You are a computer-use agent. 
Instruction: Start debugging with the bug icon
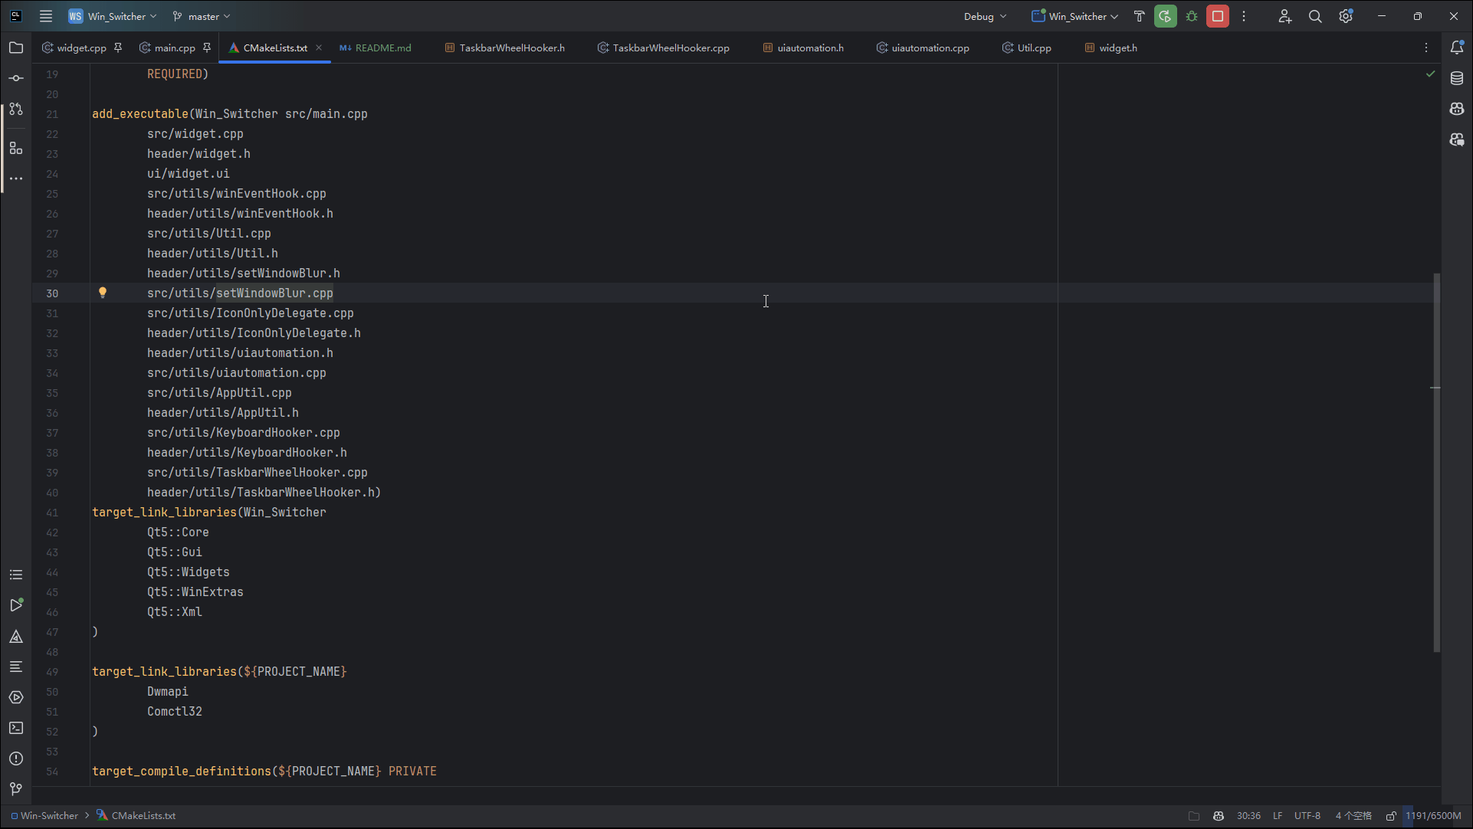click(1191, 16)
